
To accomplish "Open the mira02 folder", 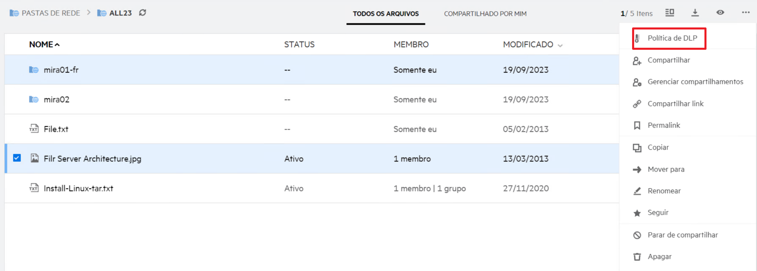I will [x=56, y=100].
